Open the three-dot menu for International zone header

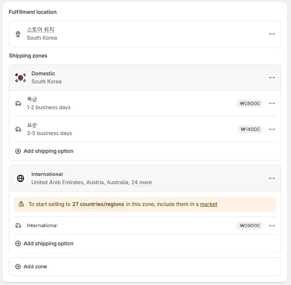click(272, 178)
